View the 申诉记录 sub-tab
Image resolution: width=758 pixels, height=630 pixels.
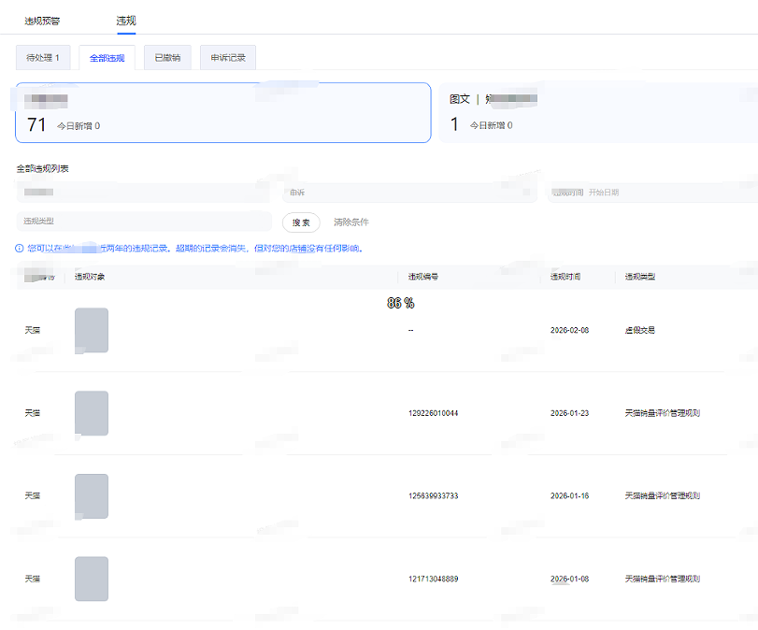pyautogui.click(x=228, y=58)
